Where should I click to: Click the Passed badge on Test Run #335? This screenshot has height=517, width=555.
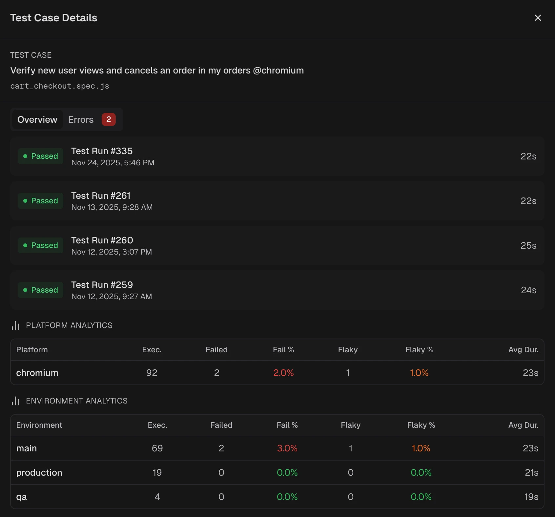[x=41, y=156]
